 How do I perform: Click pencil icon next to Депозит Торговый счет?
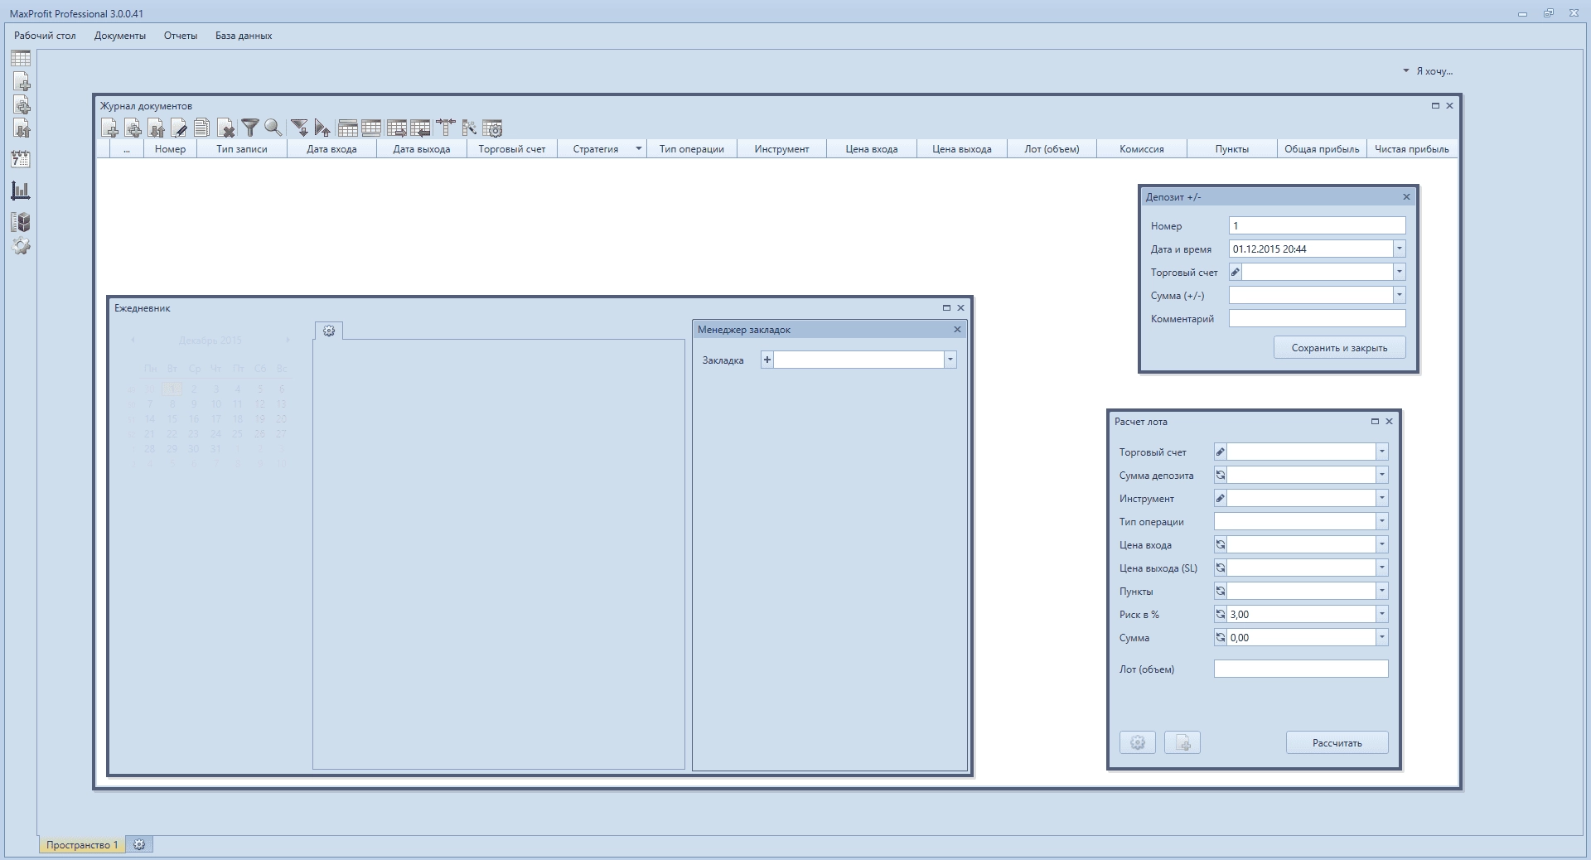(x=1236, y=272)
